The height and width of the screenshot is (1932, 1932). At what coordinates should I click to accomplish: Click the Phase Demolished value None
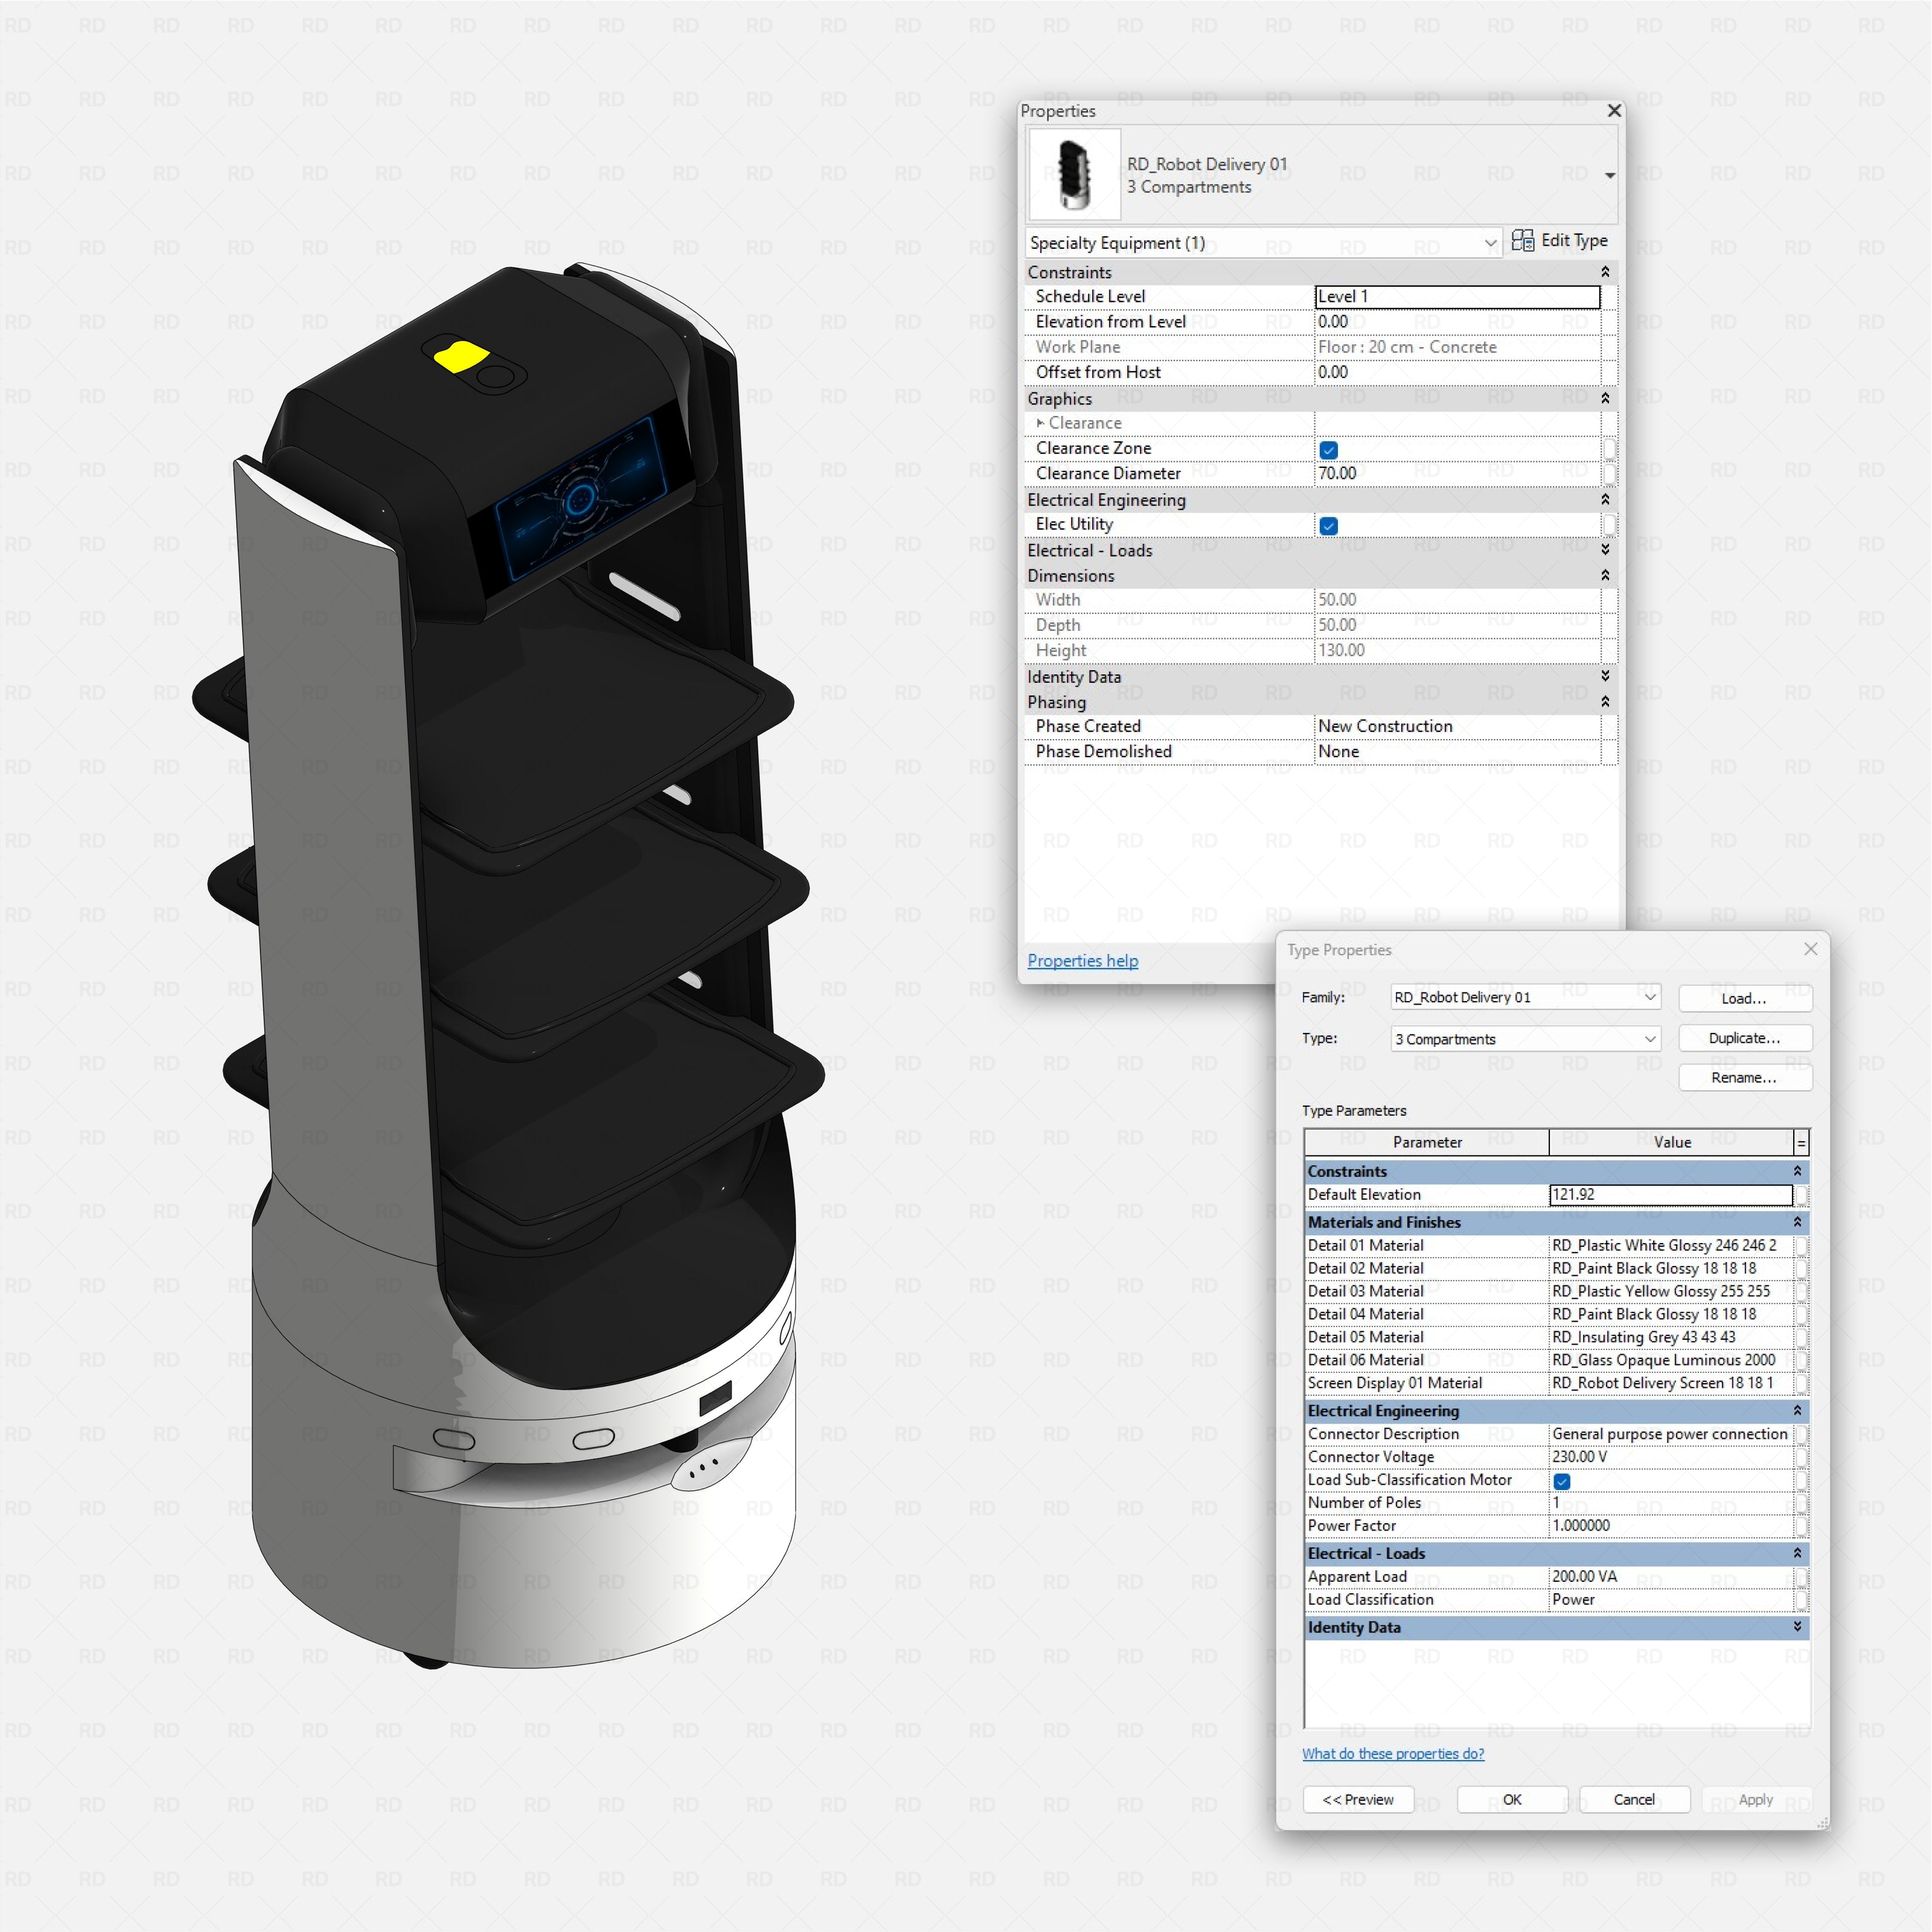click(x=1457, y=752)
